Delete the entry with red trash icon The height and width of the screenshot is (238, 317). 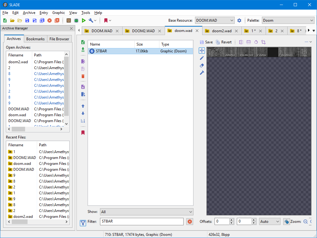click(x=83, y=76)
